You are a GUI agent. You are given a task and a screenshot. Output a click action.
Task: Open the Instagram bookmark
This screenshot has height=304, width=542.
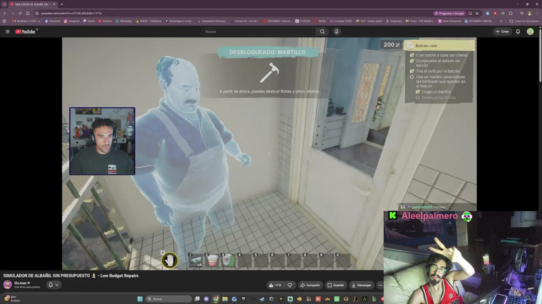click(x=72, y=21)
